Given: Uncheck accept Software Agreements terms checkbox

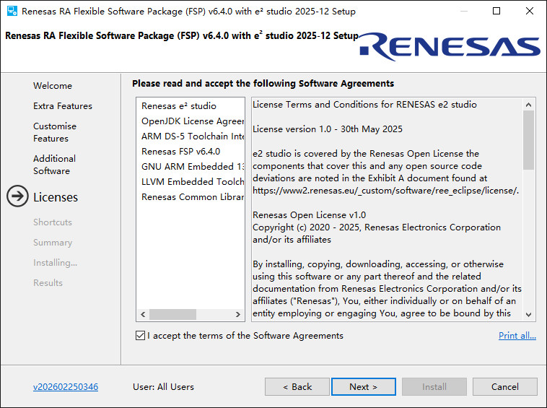Looking at the screenshot, I should pyautogui.click(x=140, y=336).
